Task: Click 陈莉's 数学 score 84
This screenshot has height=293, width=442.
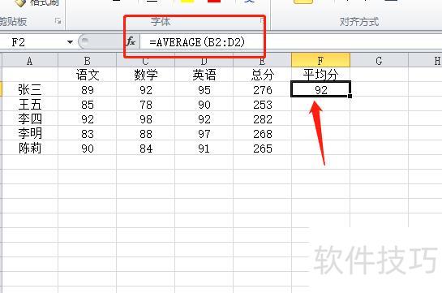Action: click(145, 148)
